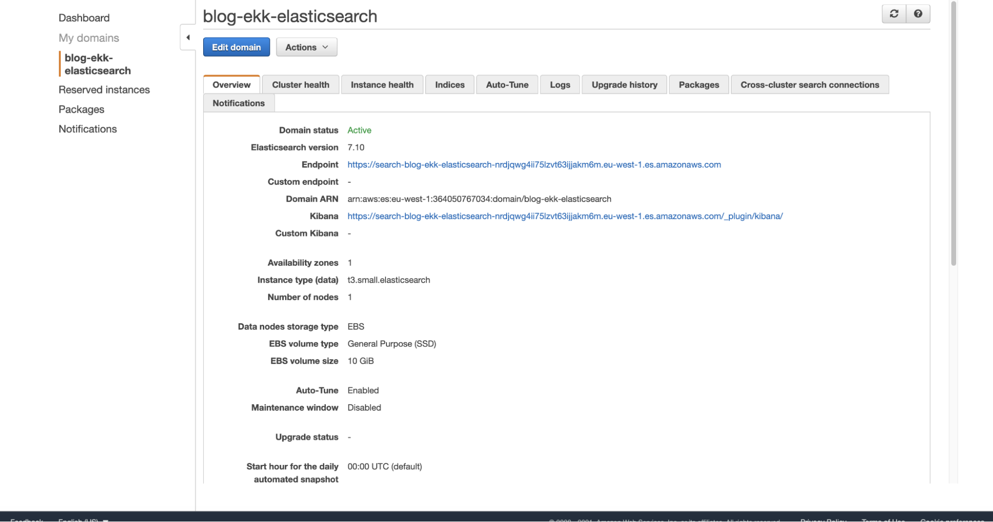Select the Notifications tab
Viewport: 993px width, 522px height.
click(x=238, y=103)
